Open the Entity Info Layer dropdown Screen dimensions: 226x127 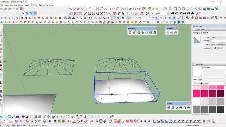[x=218, y=37]
